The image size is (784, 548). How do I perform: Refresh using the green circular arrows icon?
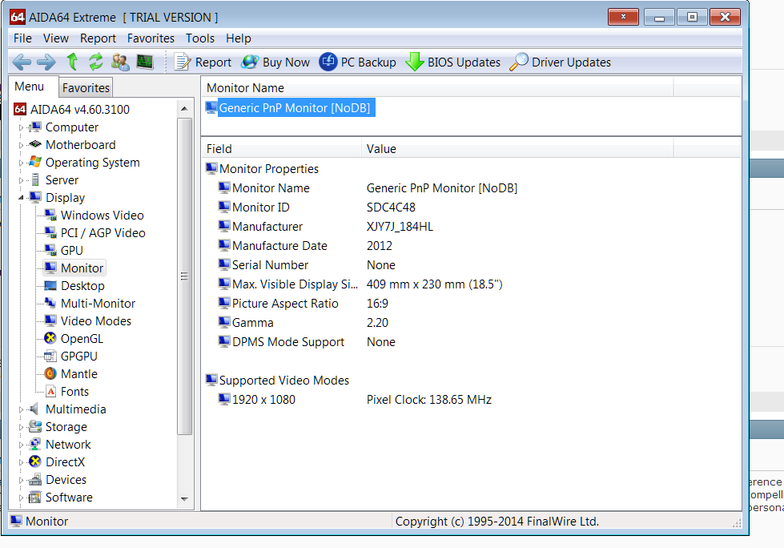tap(95, 62)
